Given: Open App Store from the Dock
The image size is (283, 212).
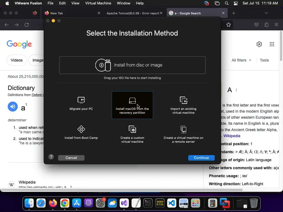Looking at the screenshot, I should point(77,203).
